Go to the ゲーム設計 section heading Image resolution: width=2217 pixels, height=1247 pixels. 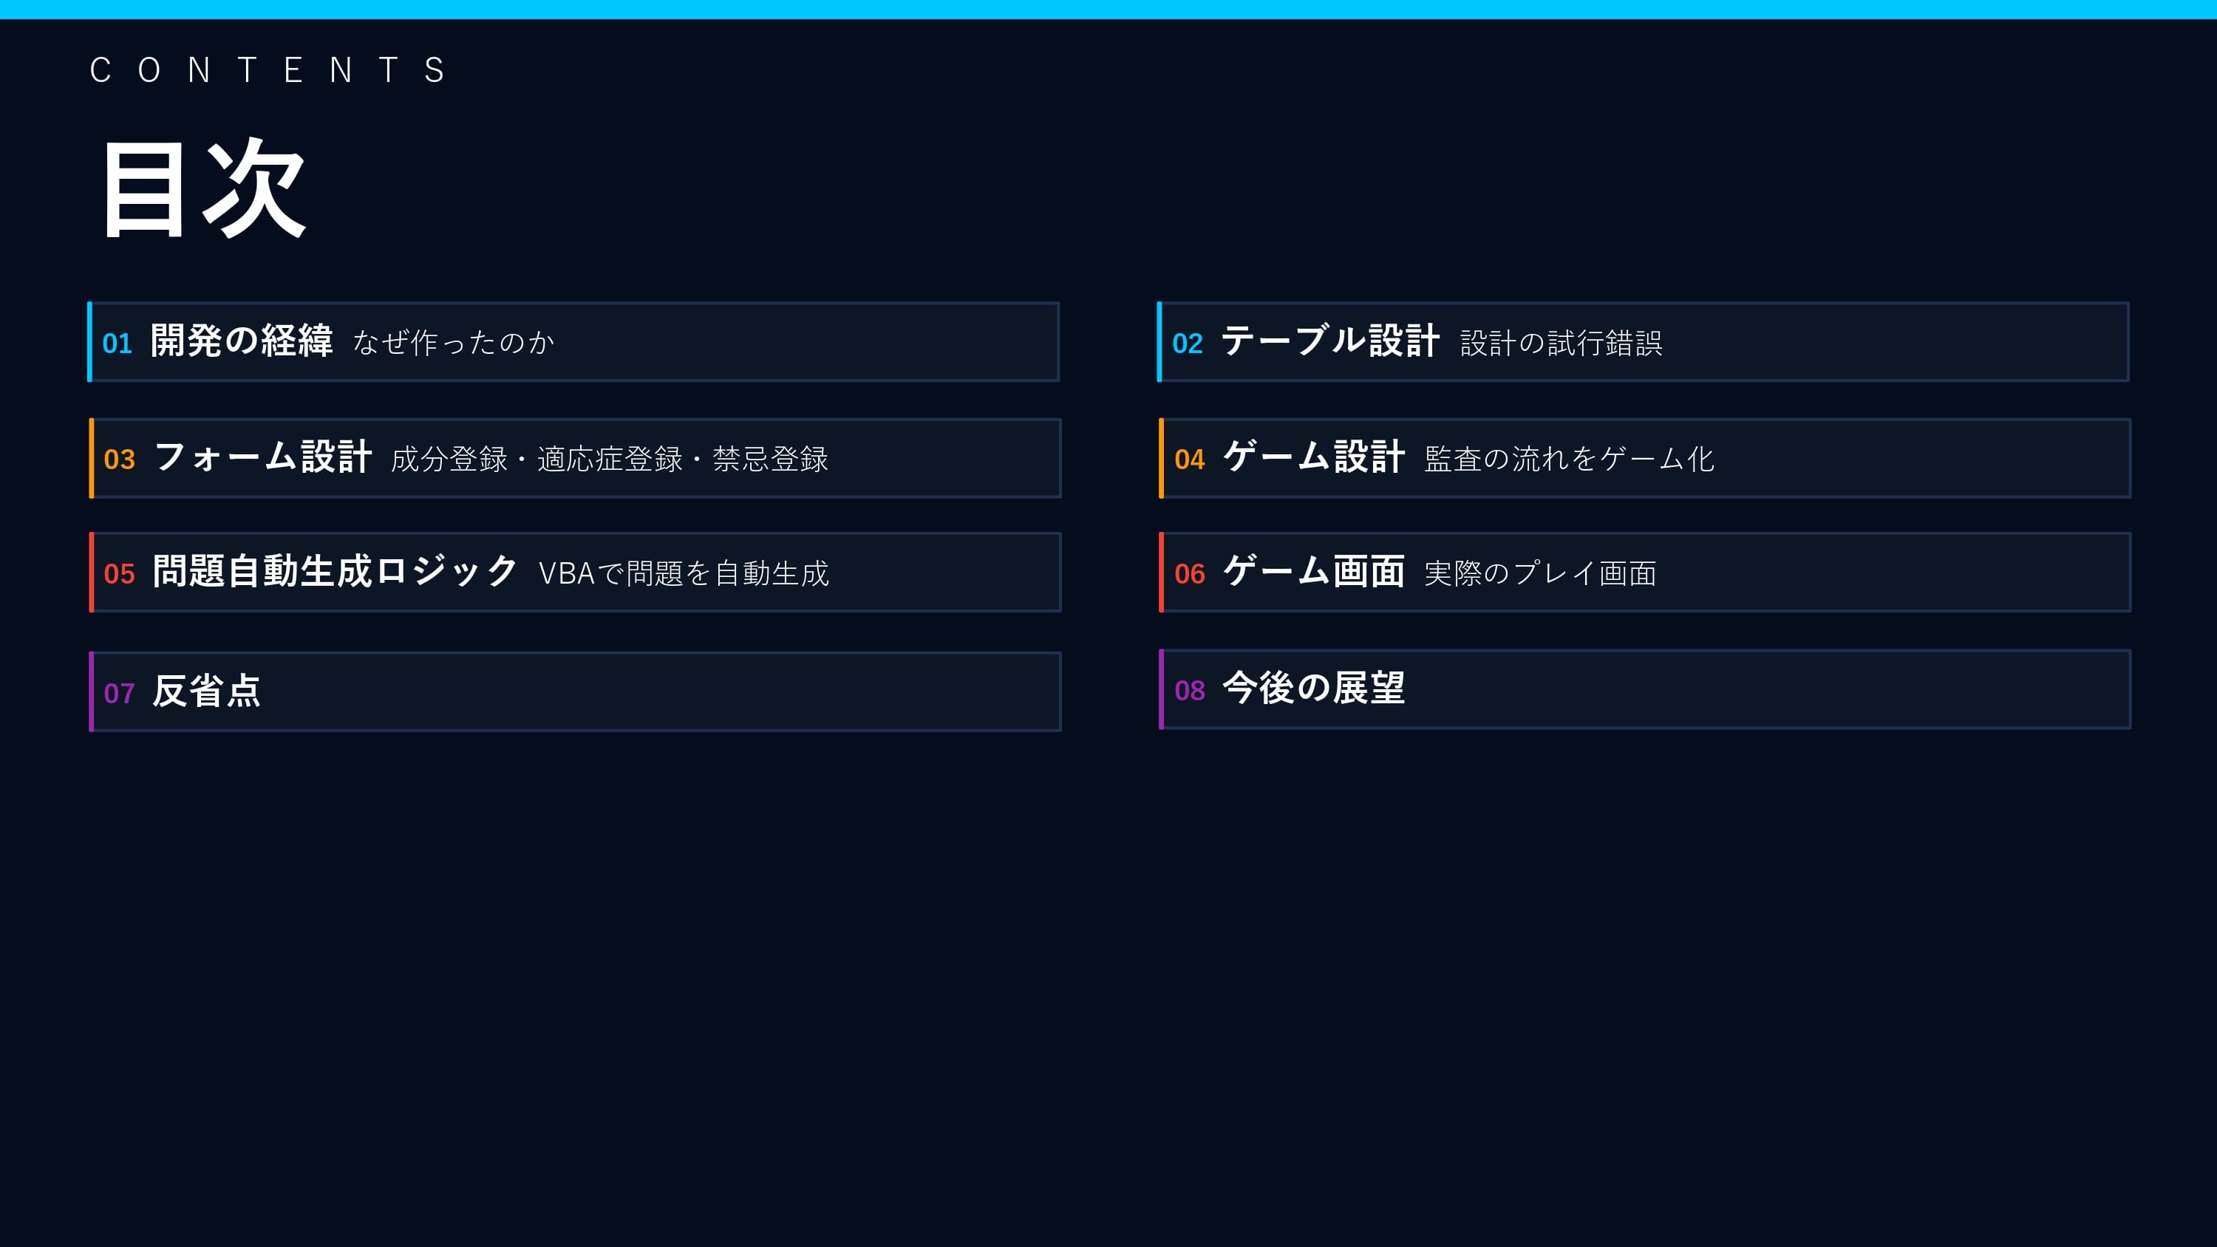(1313, 457)
